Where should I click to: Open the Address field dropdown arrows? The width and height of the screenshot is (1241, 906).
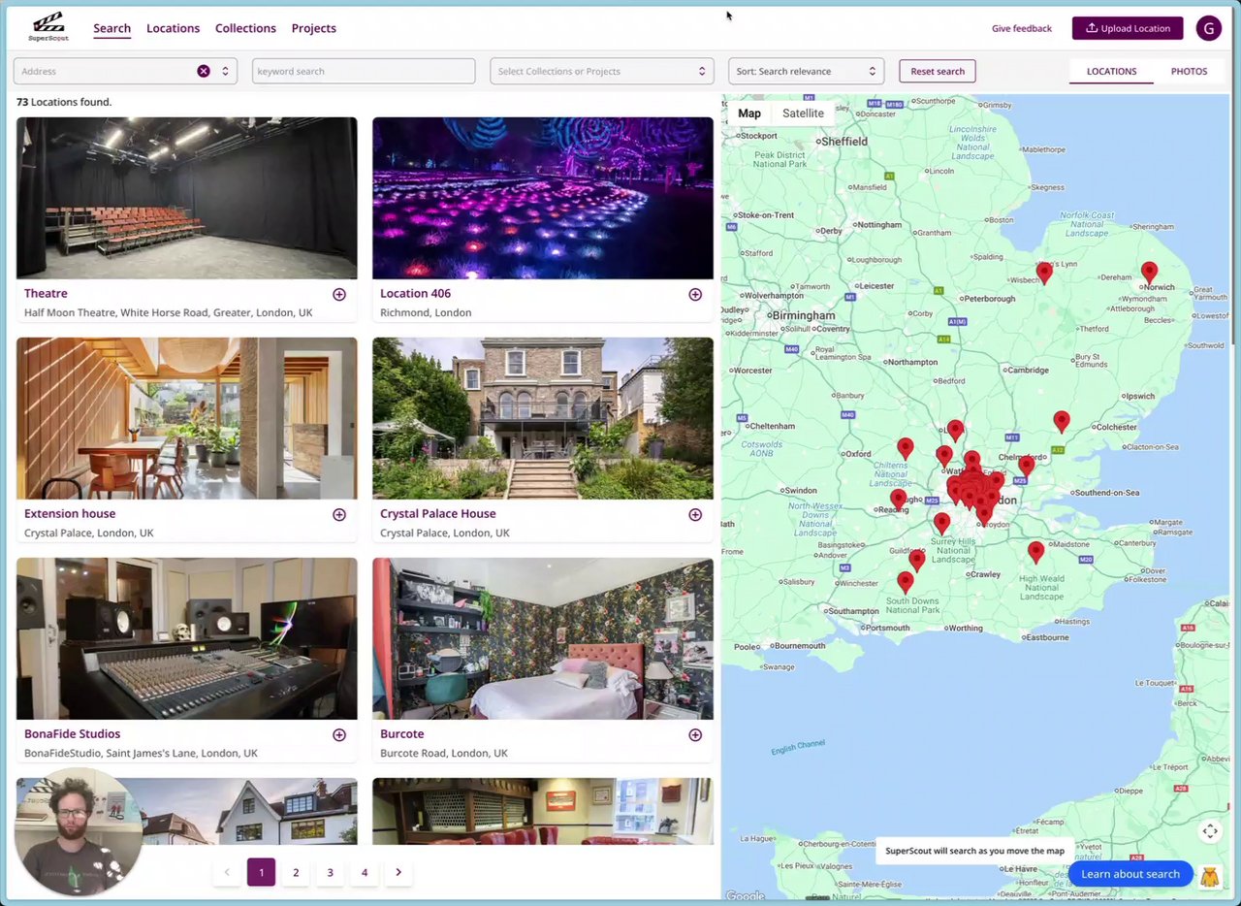pos(225,71)
